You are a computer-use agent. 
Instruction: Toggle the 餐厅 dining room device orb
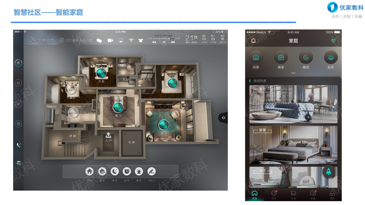click(x=118, y=107)
